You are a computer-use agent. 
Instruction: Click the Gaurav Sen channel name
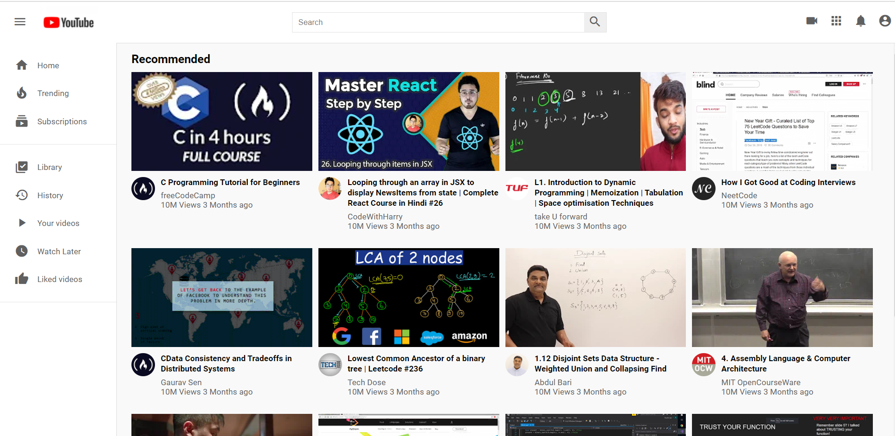pos(181,382)
